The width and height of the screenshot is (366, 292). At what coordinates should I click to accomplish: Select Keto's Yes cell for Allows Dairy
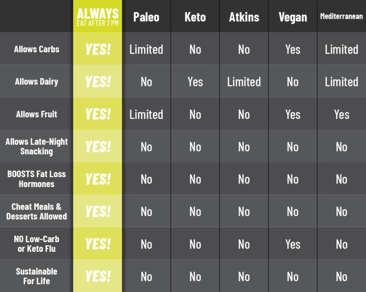pos(195,82)
